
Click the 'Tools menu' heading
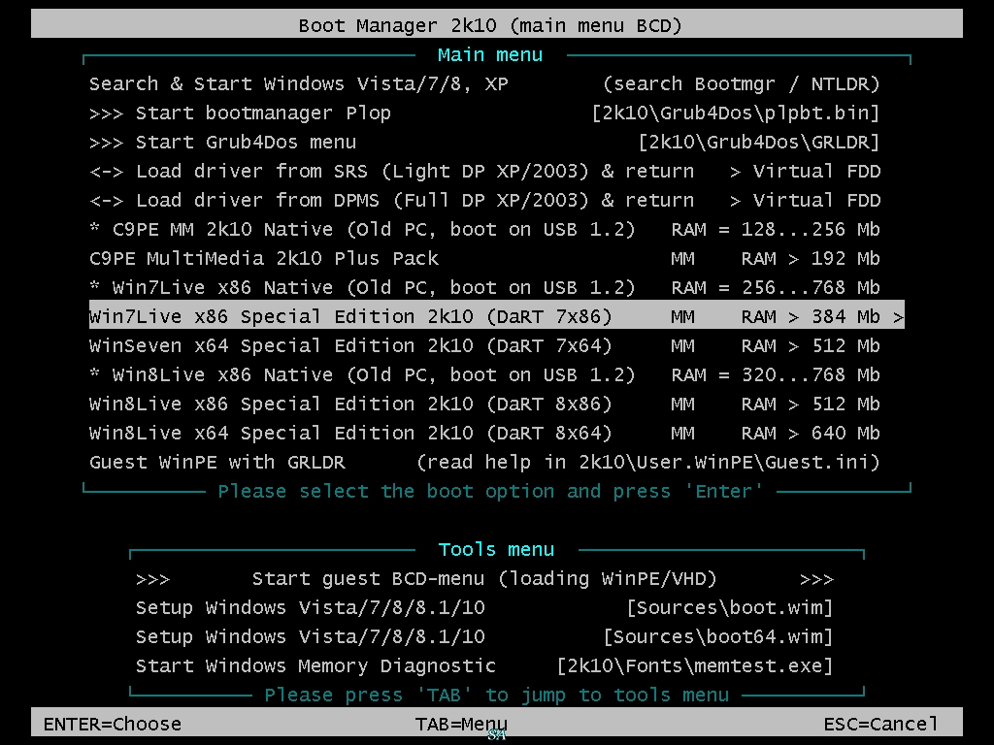pyautogui.click(x=496, y=549)
